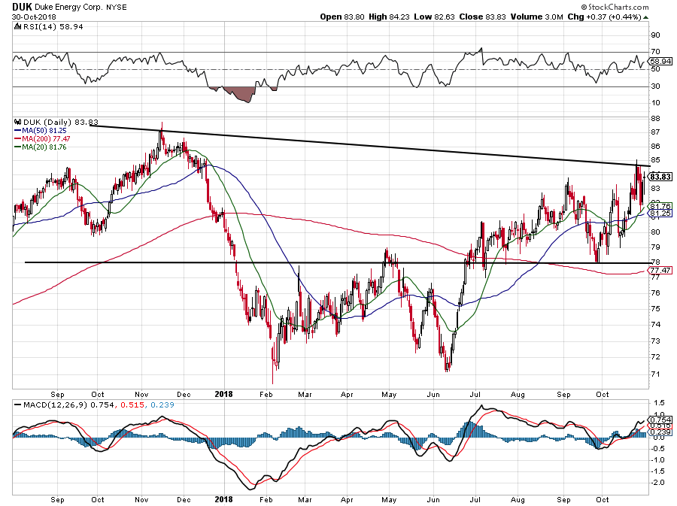This screenshot has width=677, height=506.
Task: Click the candlestick icon before DUK (Daily)
Action: [18, 122]
